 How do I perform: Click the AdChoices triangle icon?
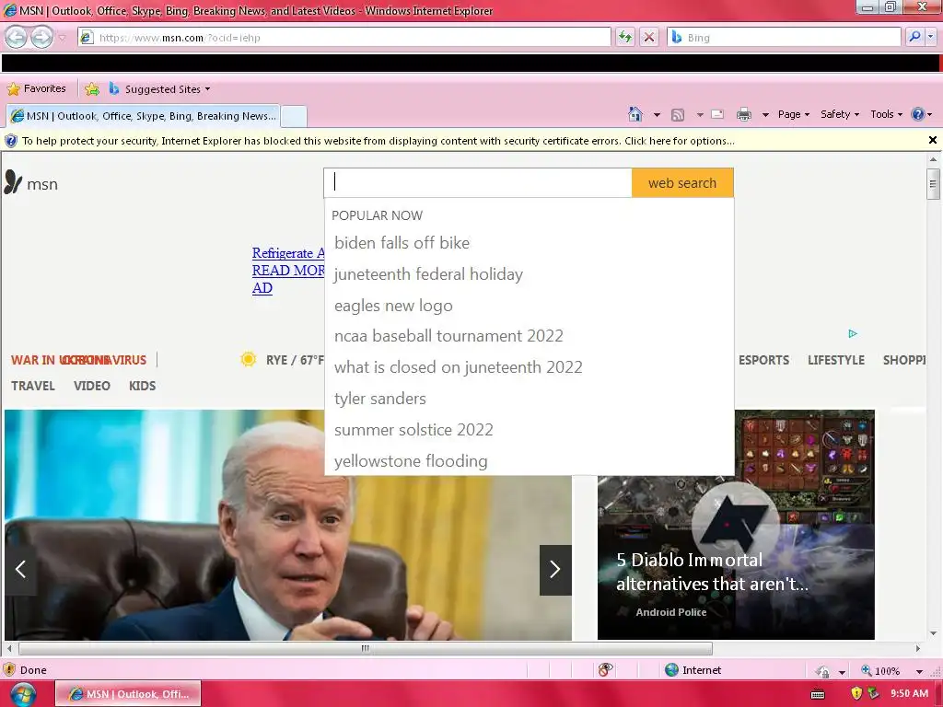coord(853,333)
